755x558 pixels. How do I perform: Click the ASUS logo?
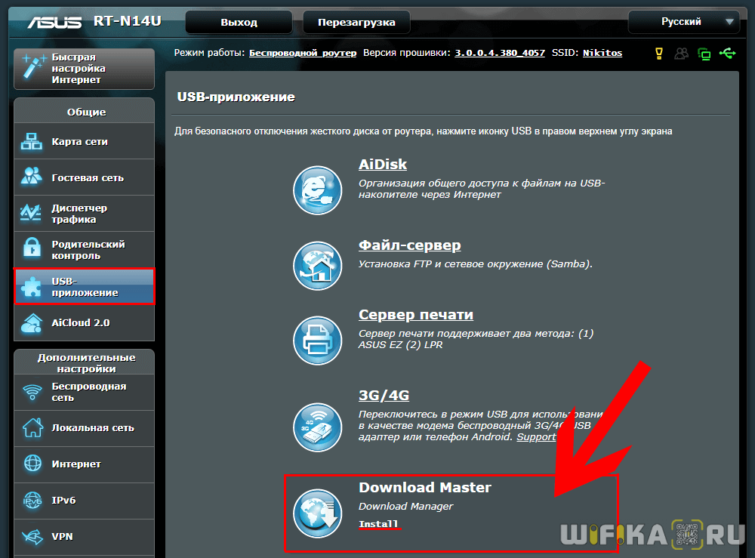pyautogui.click(x=54, y=22)
